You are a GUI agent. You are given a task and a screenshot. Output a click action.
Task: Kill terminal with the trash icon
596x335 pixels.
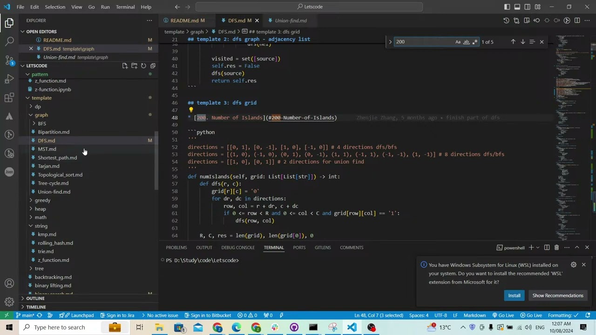[x=556, y=248]
